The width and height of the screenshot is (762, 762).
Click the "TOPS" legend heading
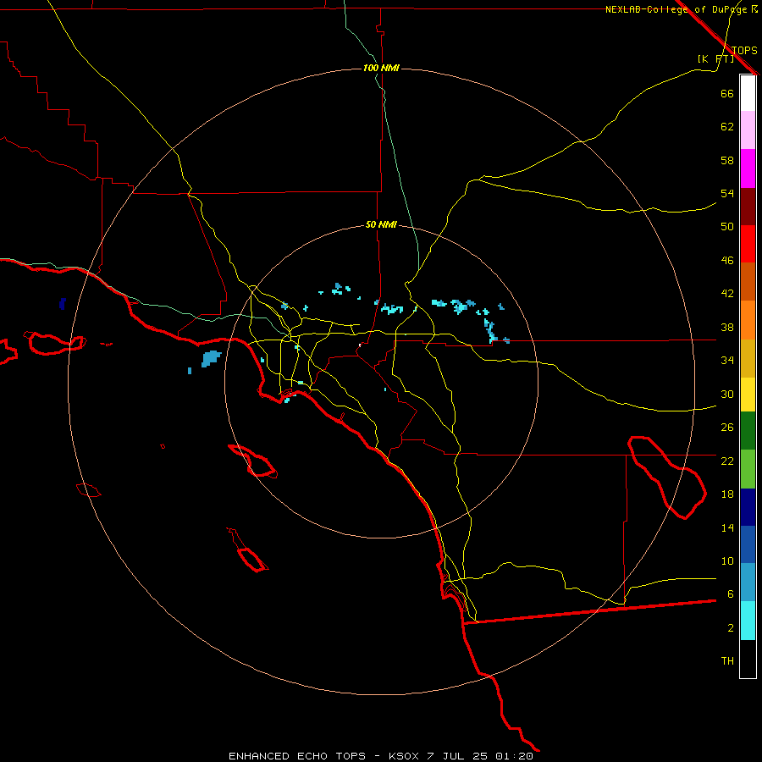(744, 50)
